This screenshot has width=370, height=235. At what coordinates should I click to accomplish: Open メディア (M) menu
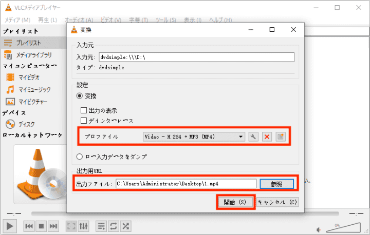[x=17, y=20]
